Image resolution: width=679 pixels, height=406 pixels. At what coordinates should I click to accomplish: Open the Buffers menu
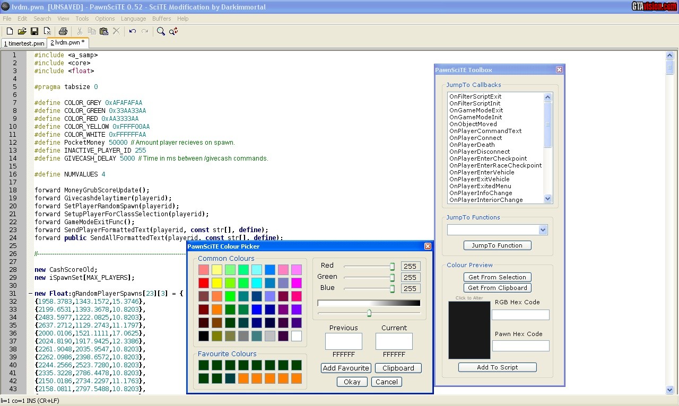click(162, 19)
